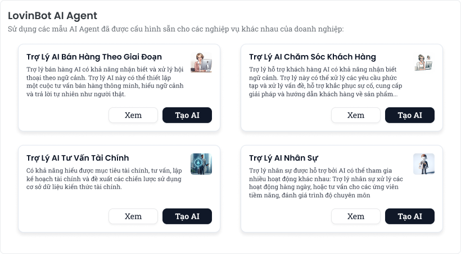Open Xem for the financial advisor assistant
The width and height of the screenshot is (461, 254).
pyautogui.click(x=133, y=216)
